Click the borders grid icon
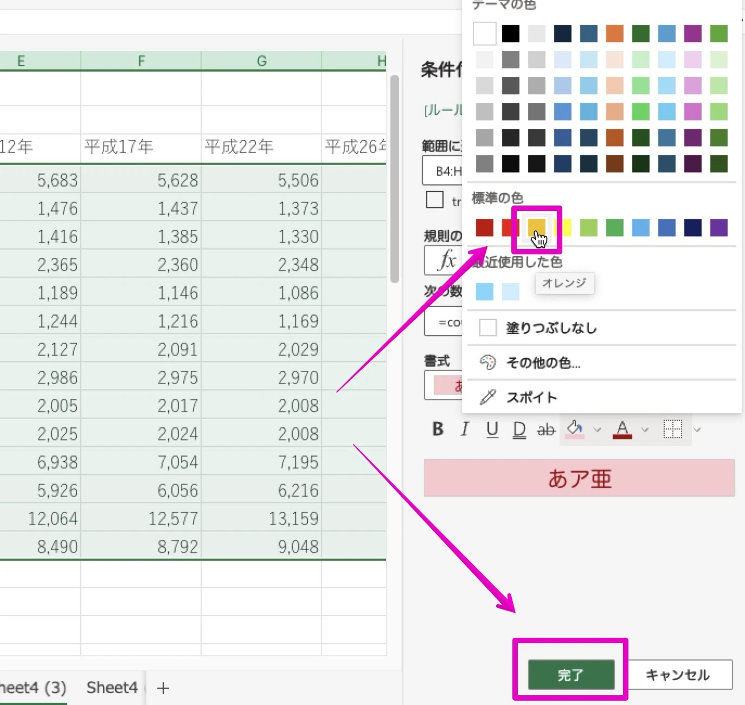This screenshot has width=745, height=705. tap(673, 429)
